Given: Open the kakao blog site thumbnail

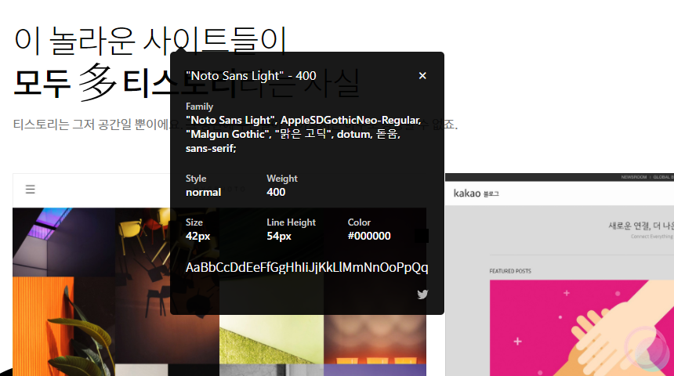Looking at the screenshot, I should tap(560, 275).
